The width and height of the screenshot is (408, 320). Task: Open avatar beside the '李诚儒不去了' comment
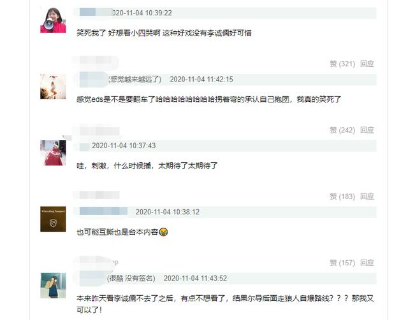(53, 285)
